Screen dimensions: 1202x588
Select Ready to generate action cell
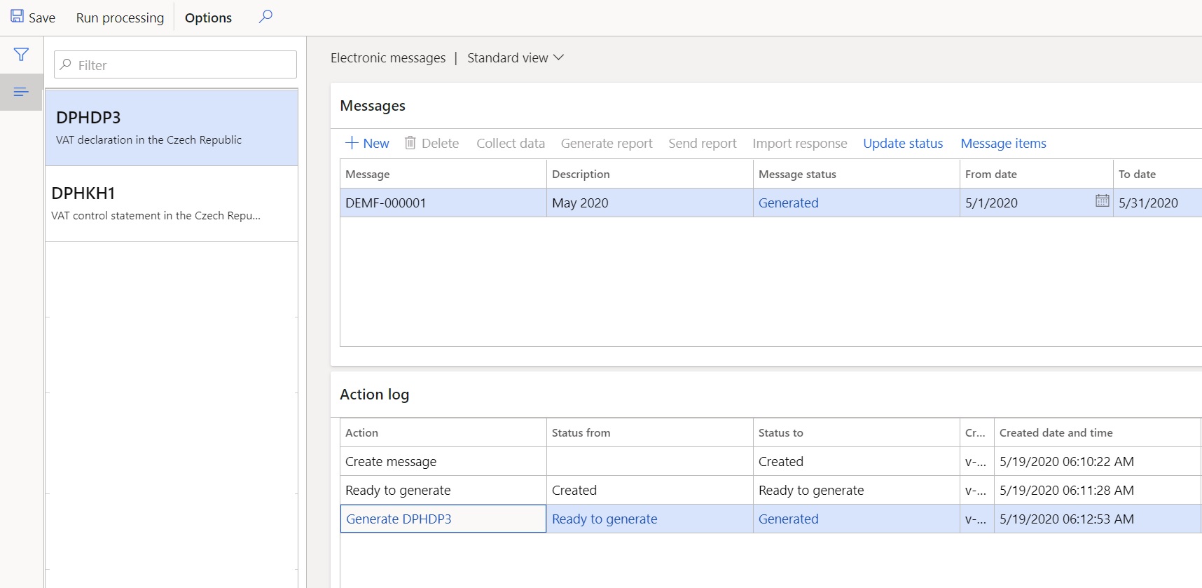(443, 490)
